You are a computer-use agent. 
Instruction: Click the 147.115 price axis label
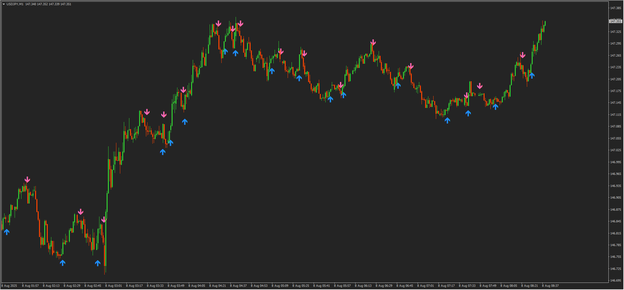tap(616, 115)
